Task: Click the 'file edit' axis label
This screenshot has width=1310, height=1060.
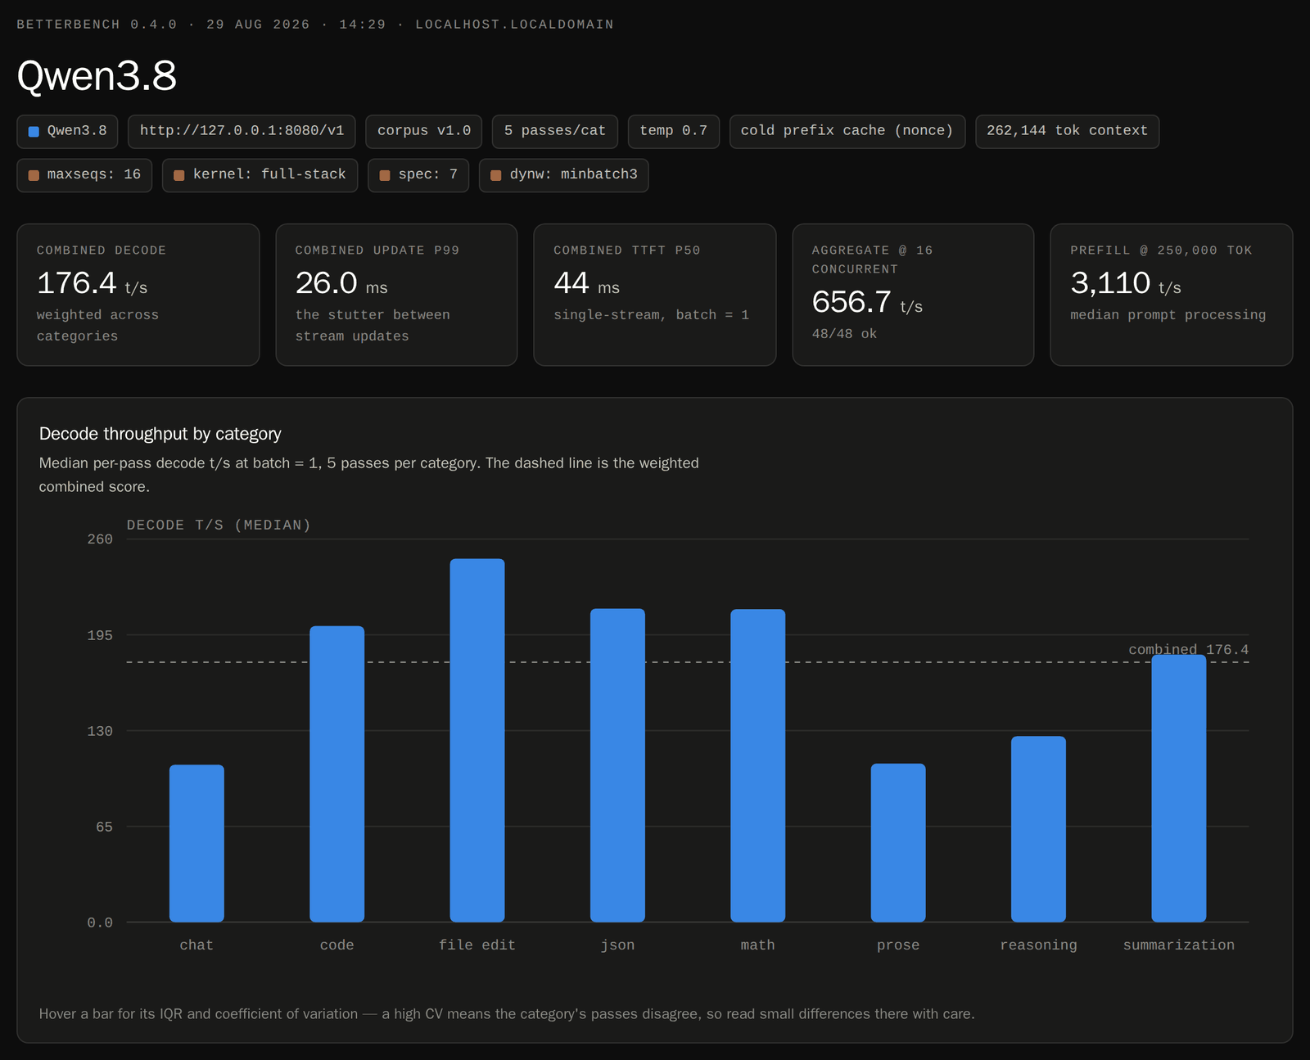Action: pos(477,945)
